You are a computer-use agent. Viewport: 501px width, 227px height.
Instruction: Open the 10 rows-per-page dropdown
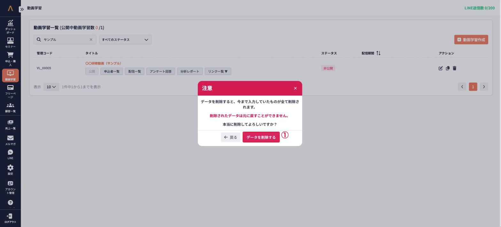(51, 87)
